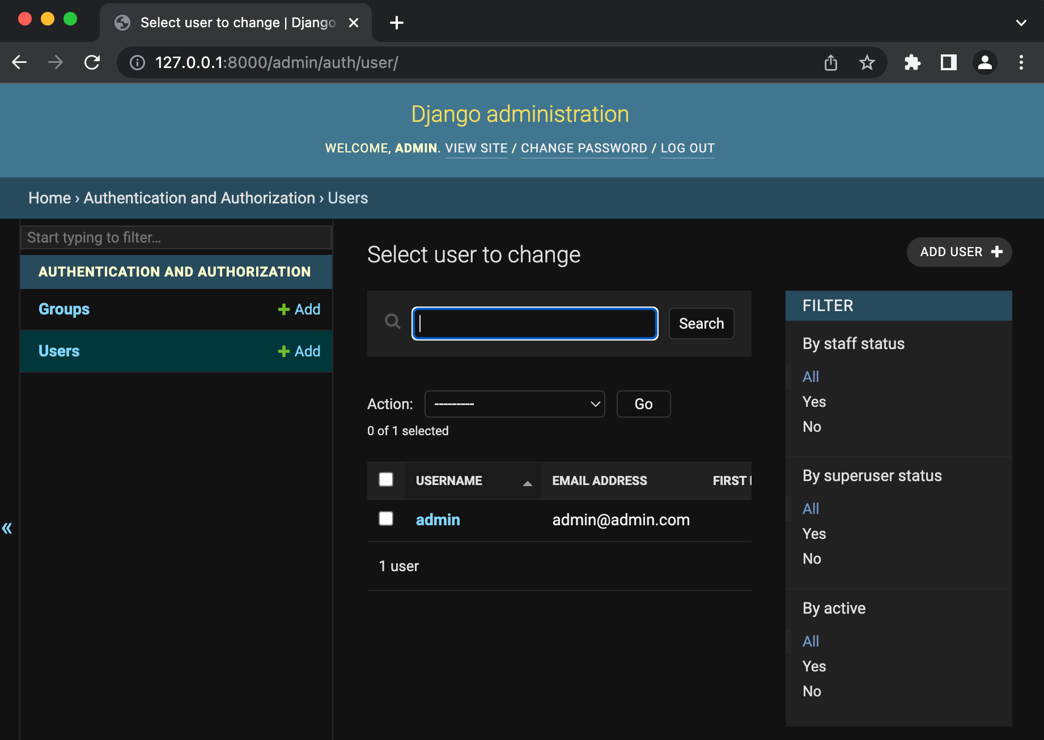Filter By active with Yes
The width and height of the screenshot is (1044, 740).
814,666
